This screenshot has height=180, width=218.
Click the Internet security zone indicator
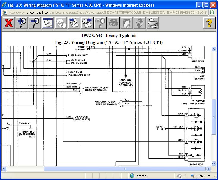tap(140, 176)
